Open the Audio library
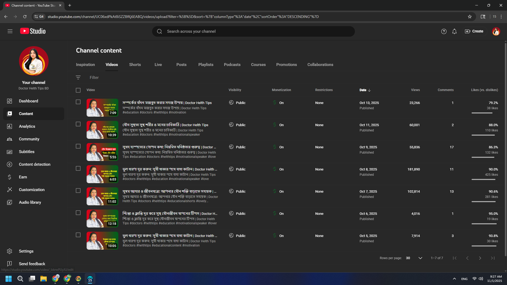 (x=30, y=202)
